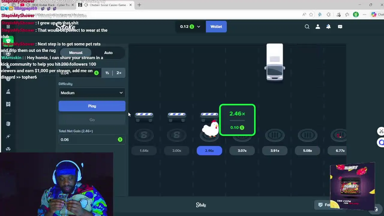Click the coin manhole above 1.64x
Viewport: 384px width, 216px height.
tap(144, 135)
